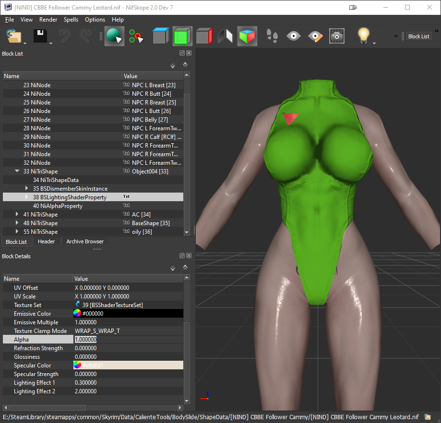Open the Help menu

click(x=118, y=20)
